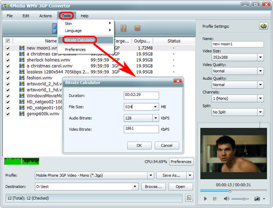Uncheck the lossless 1280x544 file checkbox

pyautogui.click(x=8, y=72)
